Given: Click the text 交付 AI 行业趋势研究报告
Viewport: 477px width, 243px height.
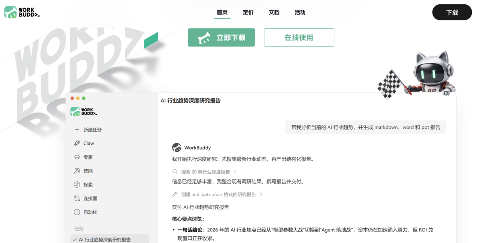Looking at the screenshot, I should [x=200, y=207].
